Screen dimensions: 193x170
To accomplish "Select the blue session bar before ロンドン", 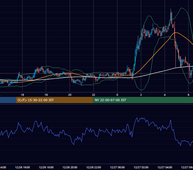I will 8,100.
